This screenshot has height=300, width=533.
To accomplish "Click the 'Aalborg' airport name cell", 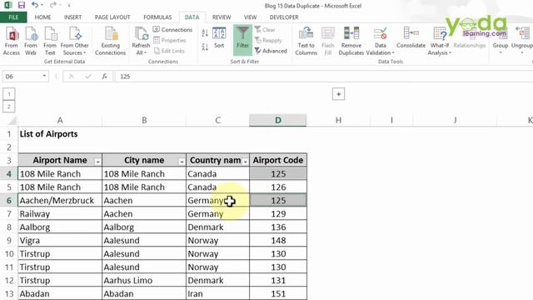I will (60, 227).
